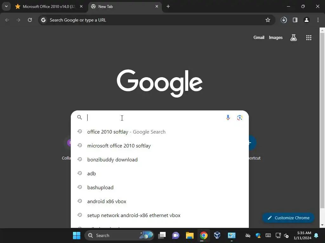Click the browser back arrow
Image resolution: width=325 pixels, height=243 pixels.
[7, 20]
